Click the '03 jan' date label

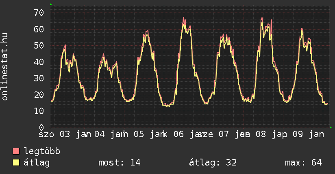(x=75, y=134)
